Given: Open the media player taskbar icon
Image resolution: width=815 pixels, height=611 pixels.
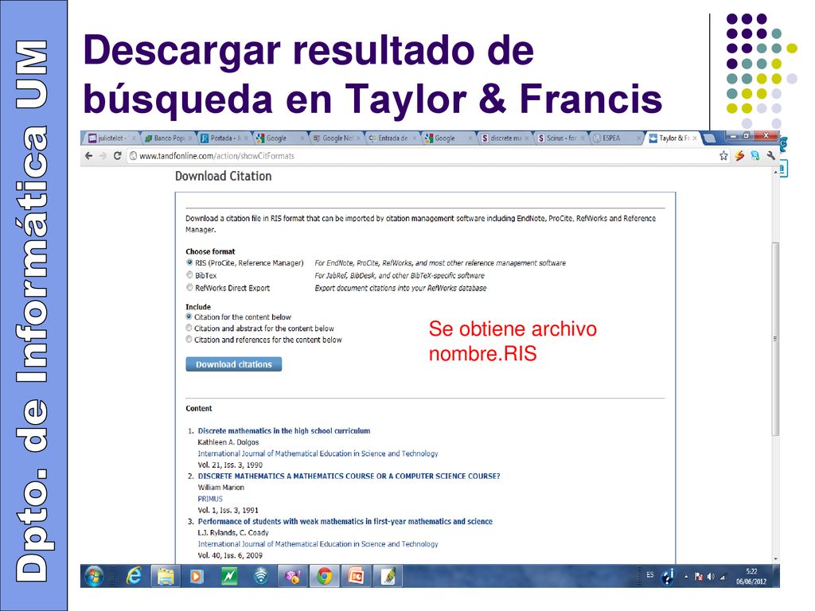Looking at the screenshot, I should pos(197,576).
